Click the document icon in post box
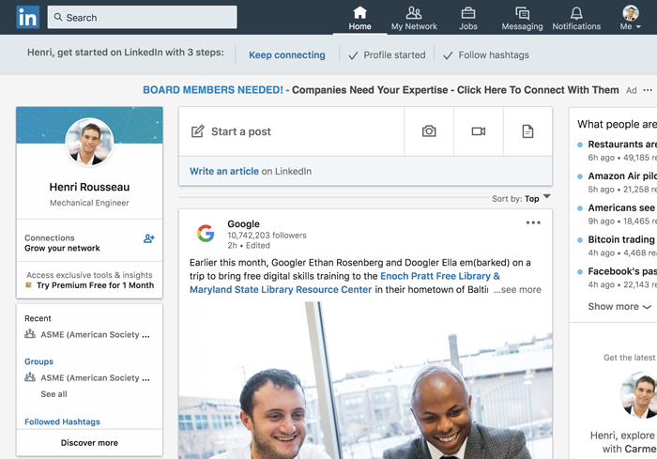 [527, 131]
